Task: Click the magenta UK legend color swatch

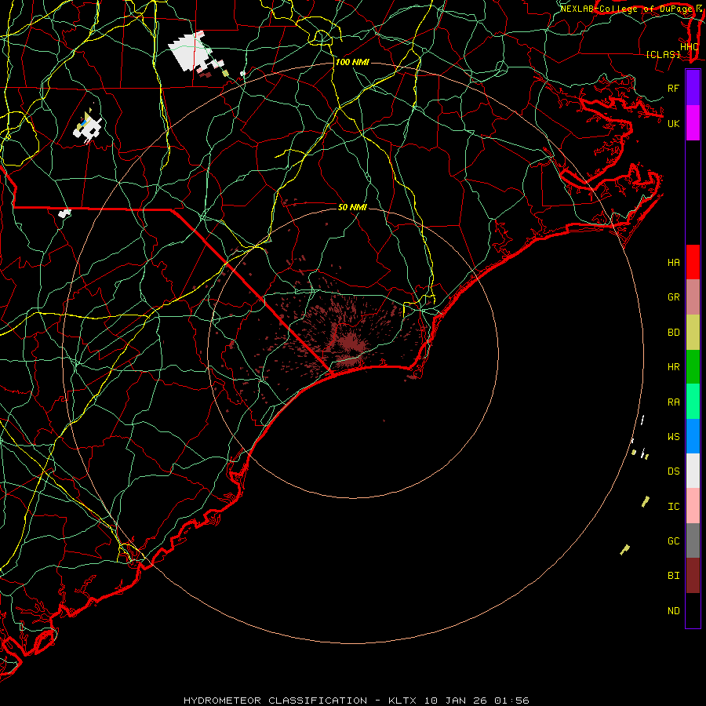Action: 693,123
